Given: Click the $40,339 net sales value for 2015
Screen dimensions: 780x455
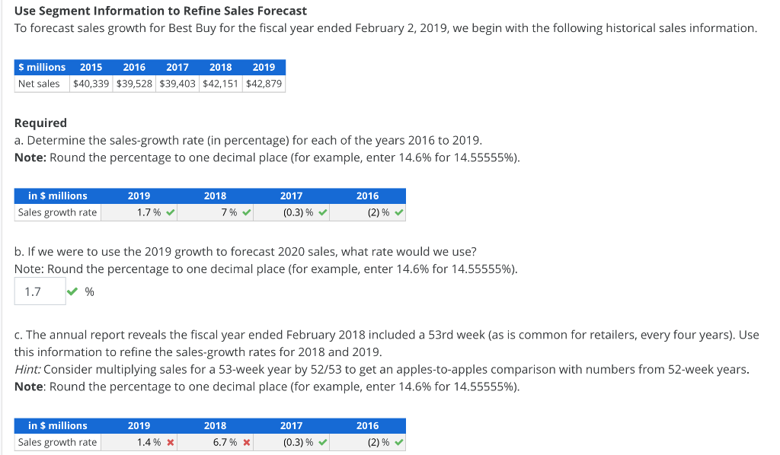Looking at the screenshot, I should point(91,84).
